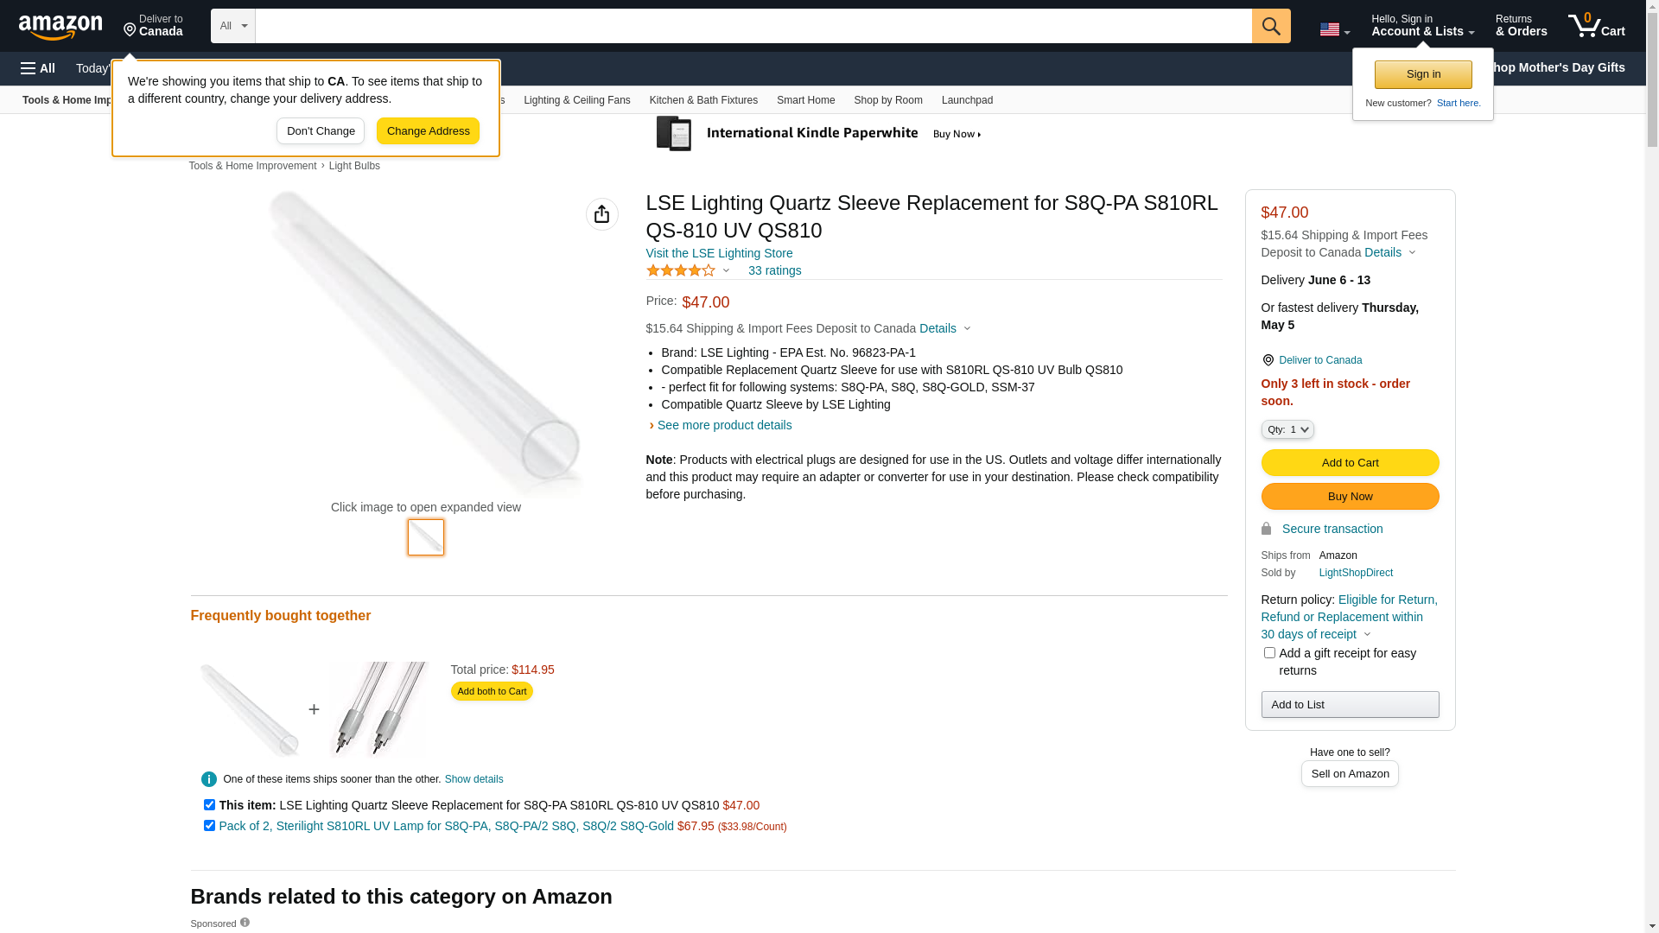
Task: Uncheck the 'This item' checkbox
Action: click(x=209, y=805)
